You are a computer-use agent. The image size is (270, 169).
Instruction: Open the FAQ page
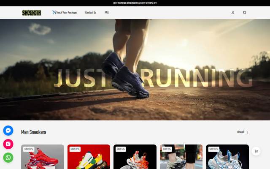(107, 13)
